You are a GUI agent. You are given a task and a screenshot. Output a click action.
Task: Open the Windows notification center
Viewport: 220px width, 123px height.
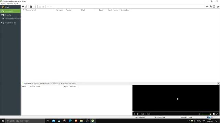point(216,121)
